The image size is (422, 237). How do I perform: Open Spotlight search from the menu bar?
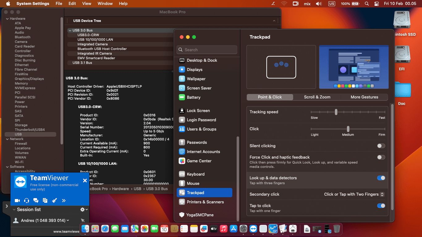click(366, 3)
